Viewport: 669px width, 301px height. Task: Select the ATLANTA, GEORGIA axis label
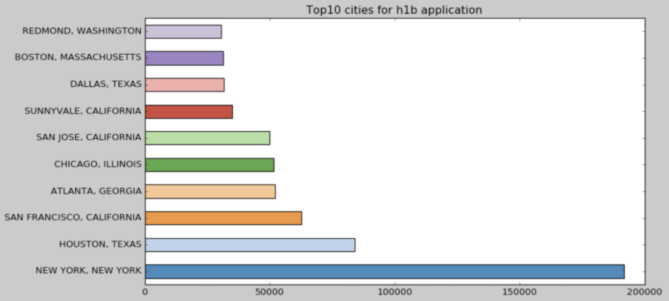96,191
